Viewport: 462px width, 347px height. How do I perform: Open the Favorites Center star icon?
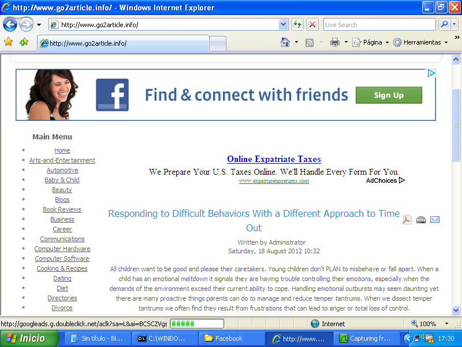point(8,42)
